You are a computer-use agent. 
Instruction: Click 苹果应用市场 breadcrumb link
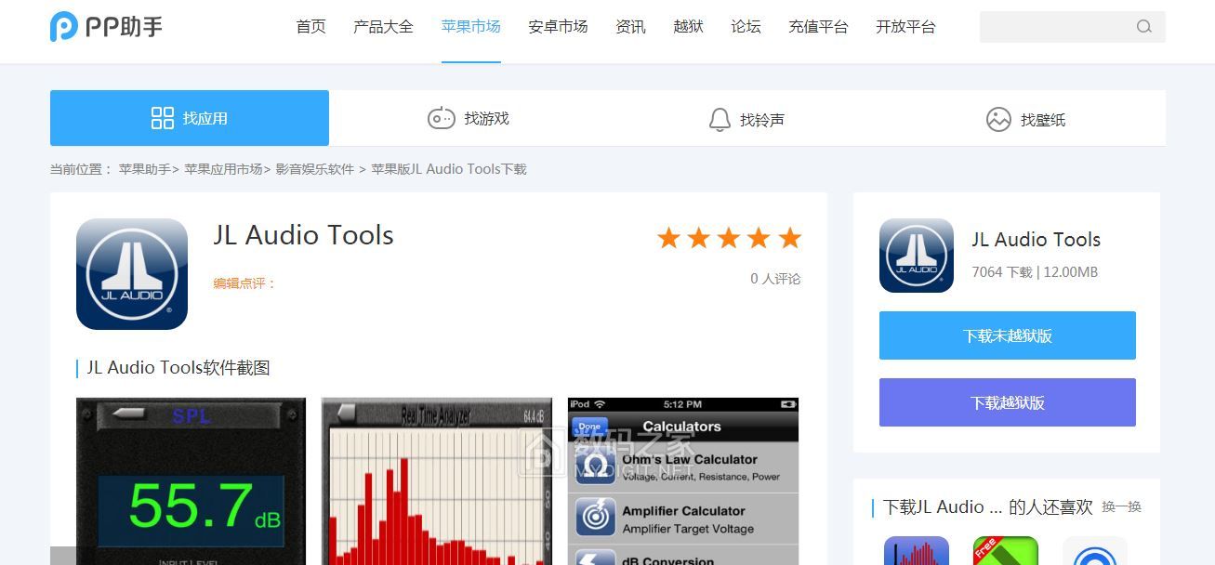pos(223,169)
